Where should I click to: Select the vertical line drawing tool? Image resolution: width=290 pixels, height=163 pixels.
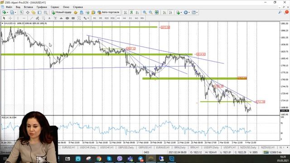[18, 18]
